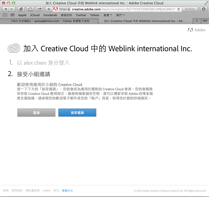This screenshot has height=197, width=209.
Task: Click the https lock icon
Action: tap(69, 9)
